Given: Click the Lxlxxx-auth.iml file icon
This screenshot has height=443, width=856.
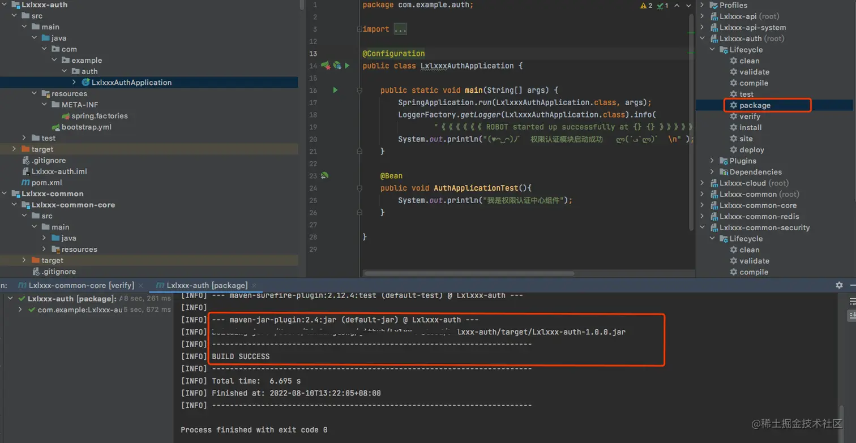Looking at the screenshot, I should coord(25,171).
